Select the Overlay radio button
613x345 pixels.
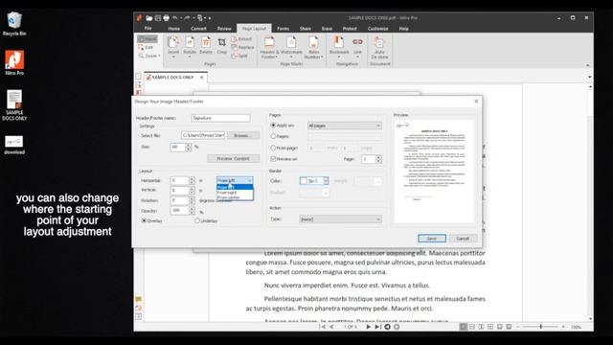click(144, 220)
